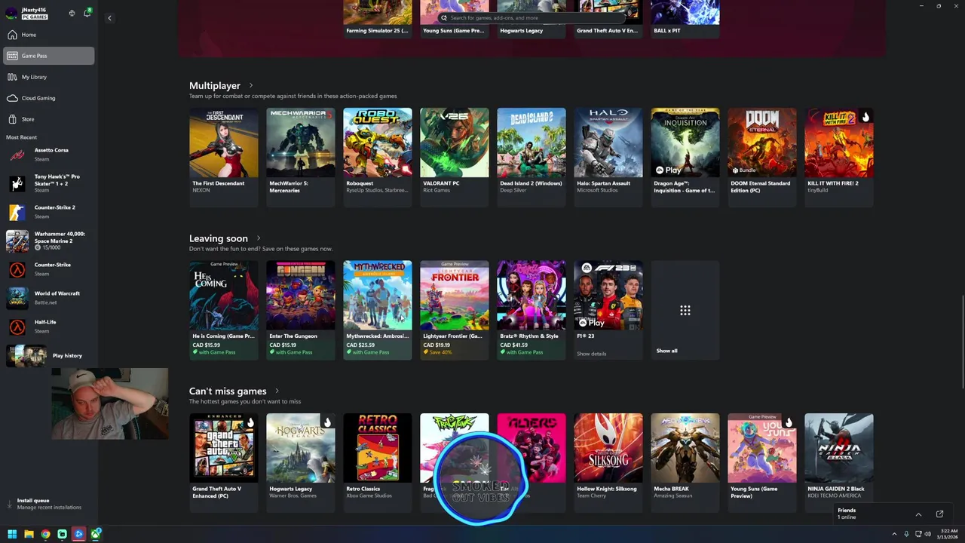Viewport: 965px width, 543px height.
Task: Launch Counter-Strike 2 from Most Recent
Action: (48, 212)
